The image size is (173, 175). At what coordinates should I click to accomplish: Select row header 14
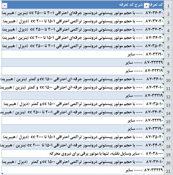tap(168, 112)
